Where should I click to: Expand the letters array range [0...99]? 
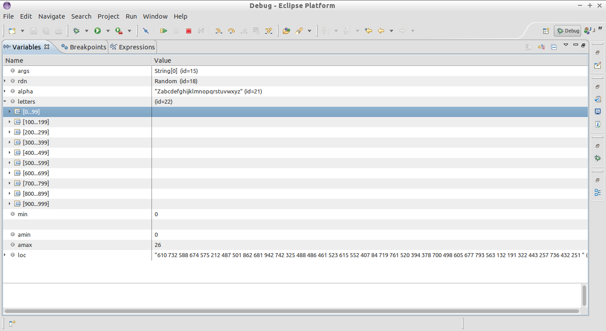click(10, 112)
